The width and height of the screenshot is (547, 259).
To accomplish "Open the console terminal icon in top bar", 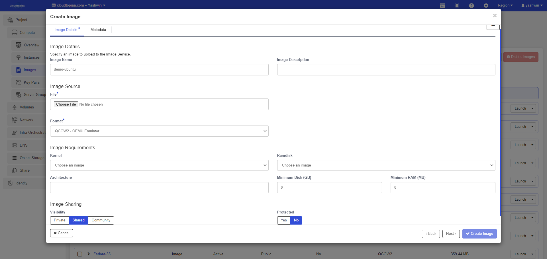I will 442,6.
